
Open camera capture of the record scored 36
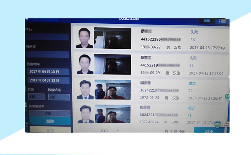coord(112,38)
